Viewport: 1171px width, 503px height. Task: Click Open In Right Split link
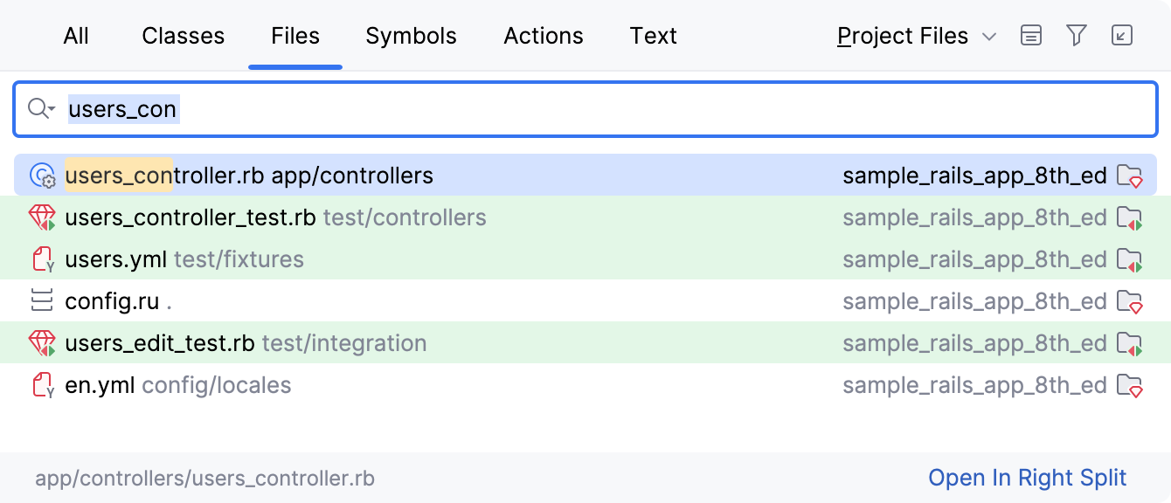1028,478
